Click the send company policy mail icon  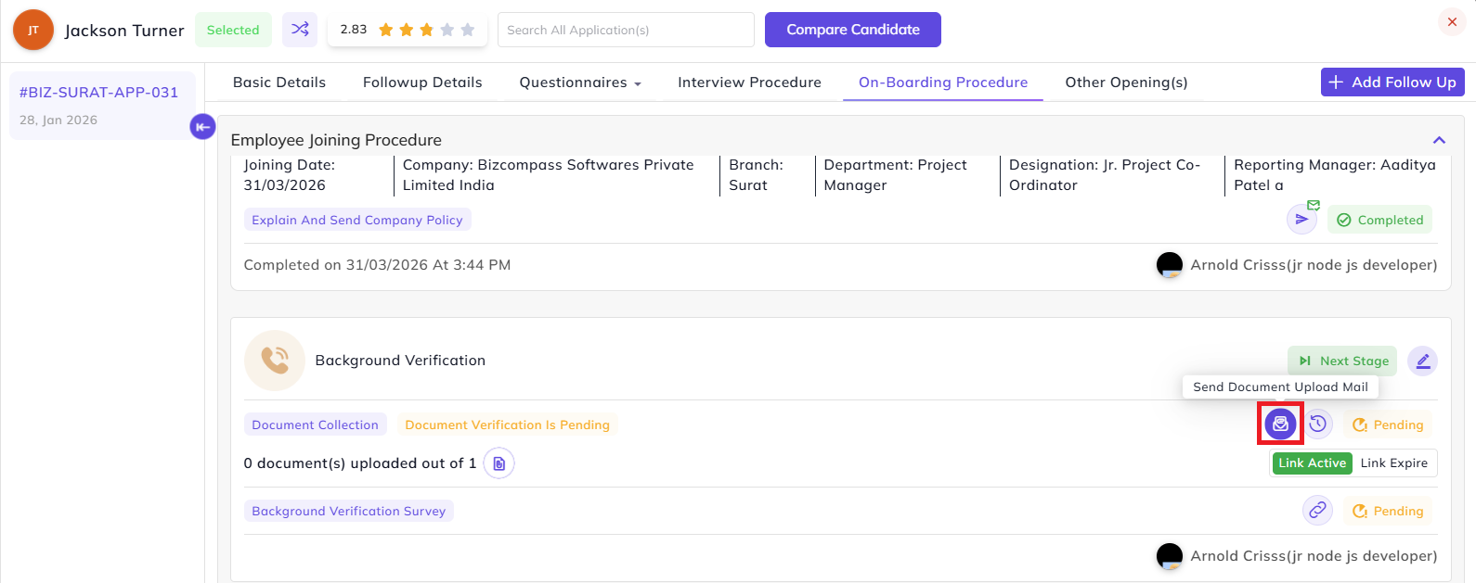[1301, 220]
